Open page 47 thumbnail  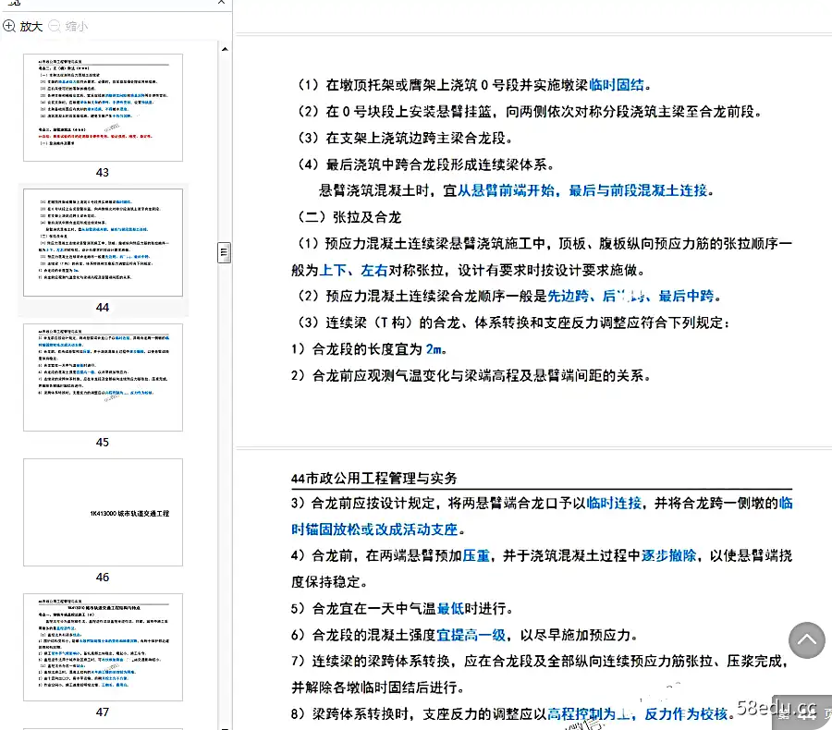[x=103, y=647]
